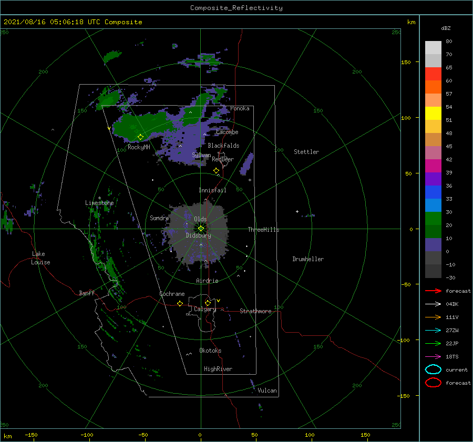Select the red 65 dBZ color swatch

(433, 74)
